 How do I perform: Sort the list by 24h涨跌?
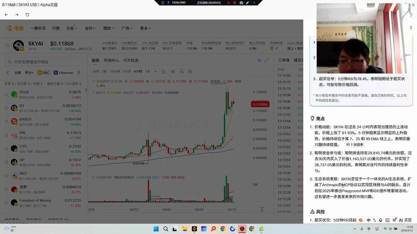(x=74, y=84)
